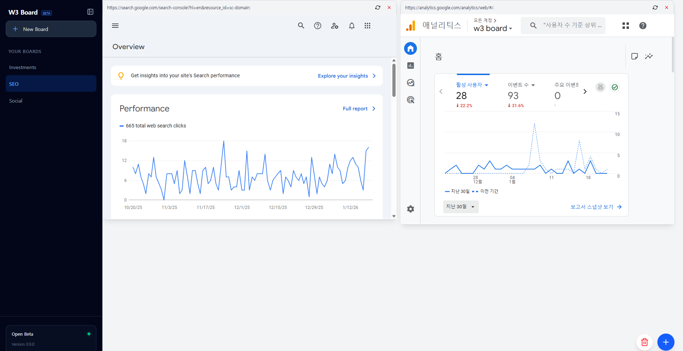
Task: Open Search Console hamburger menu
Action: click(115, 26)
